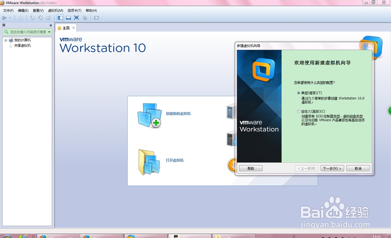Image resolution: width=391 pixels, height=238 pixels.
Task: Click the Take Snapshot toolbar icon
Action: click(32, 18)
